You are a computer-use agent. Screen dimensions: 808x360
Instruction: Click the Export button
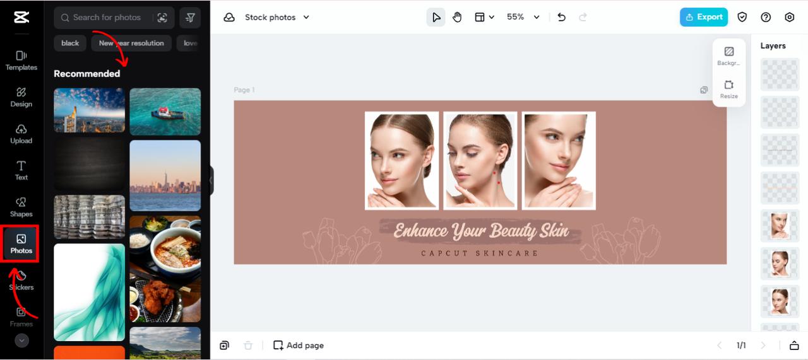pyautogui.click(x=704, y=17)
